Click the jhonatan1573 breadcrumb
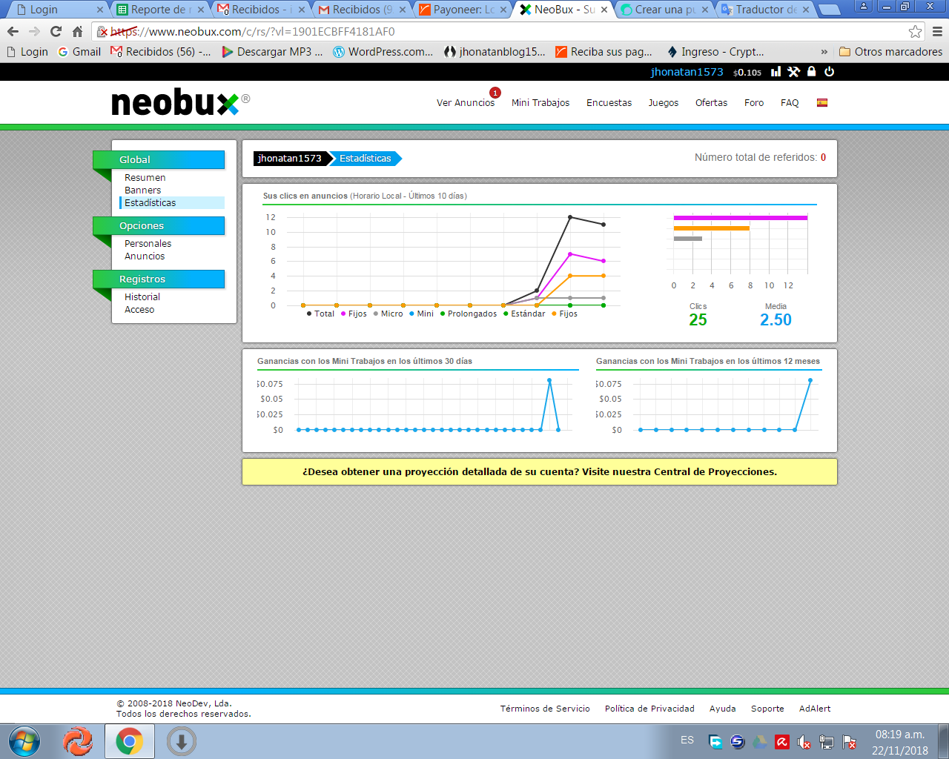The image size is (949, 759). pos(290,159)
